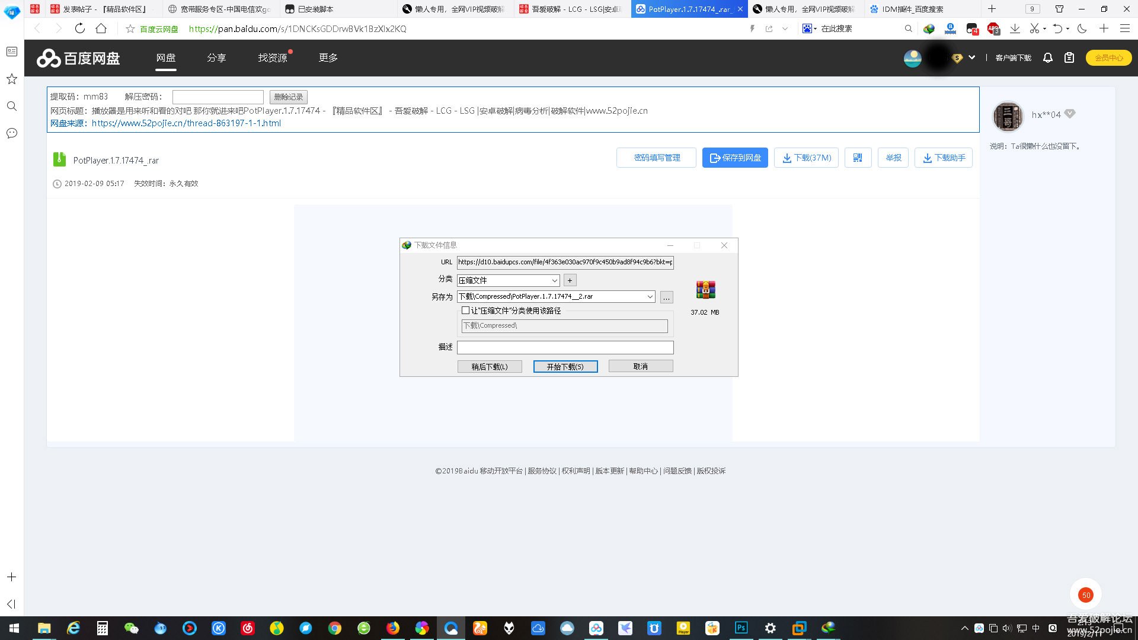The width and height of the screenshot is (1138, 640).
Task: Open browser downloads arrow icon
Action: [x=1015, y=28]
